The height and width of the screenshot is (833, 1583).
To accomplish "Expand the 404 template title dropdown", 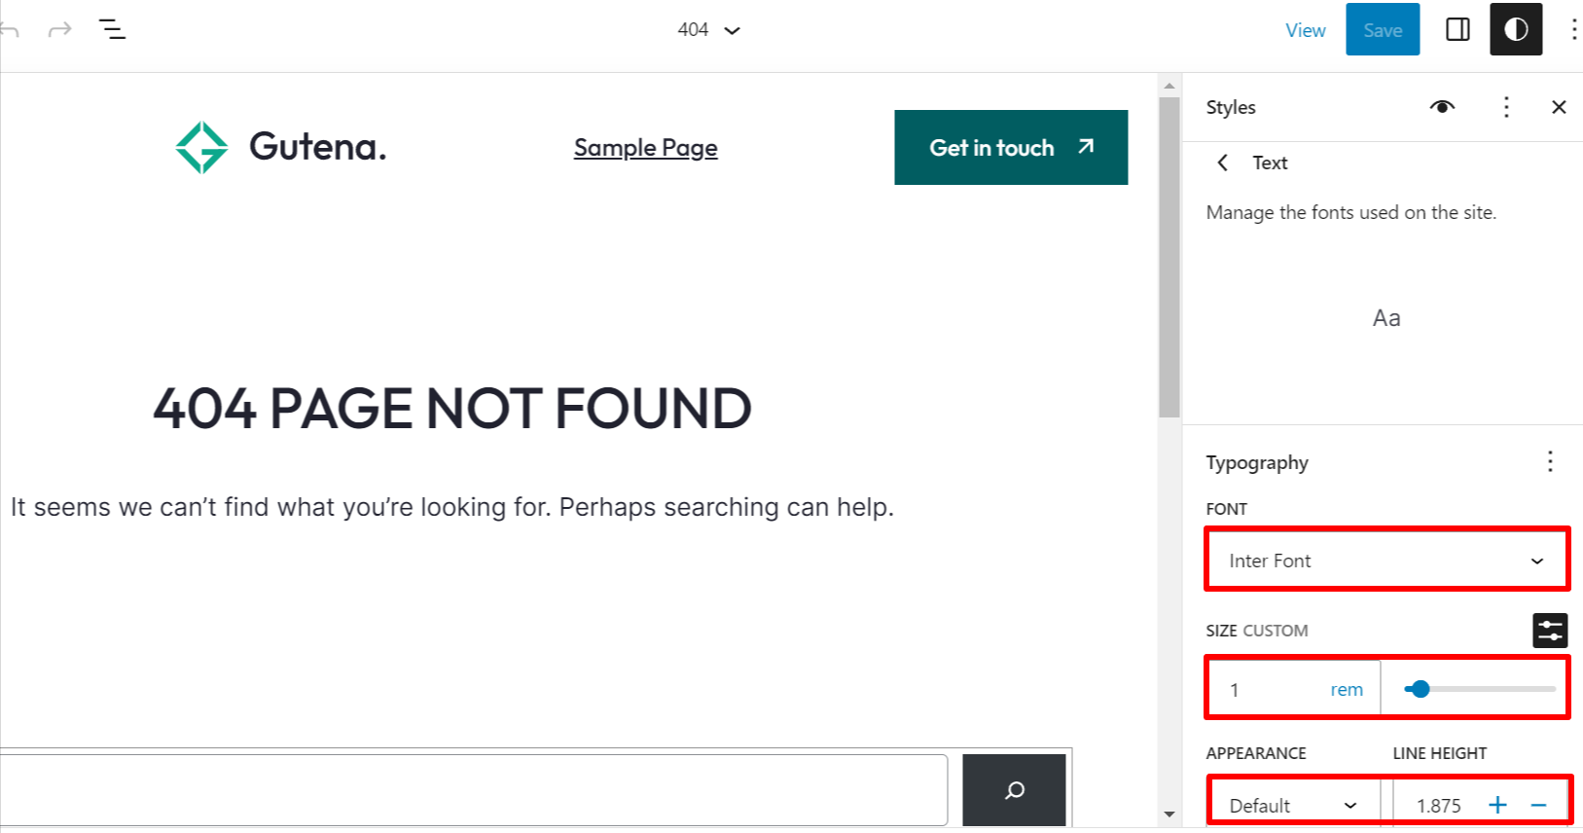I will pos(708,30).
